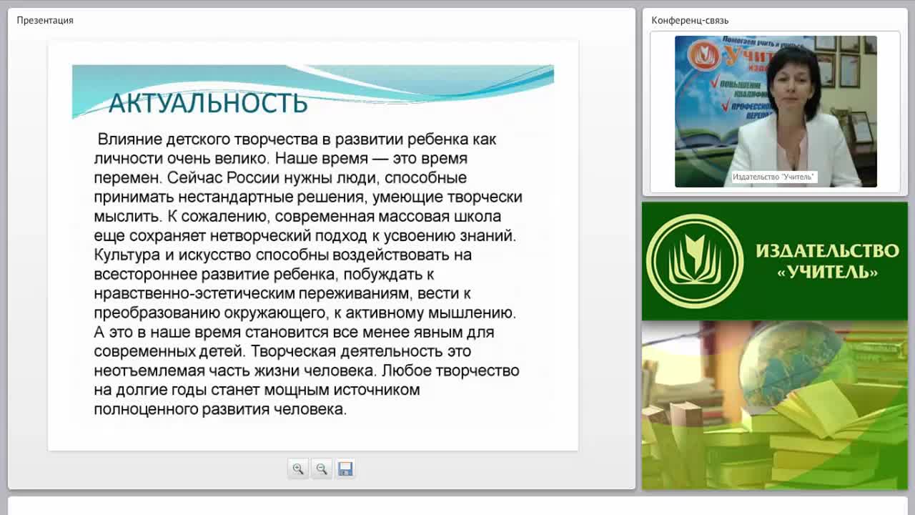
Task: Click the ИЗДАТЕЛЬСТВО «УЧИТЕЛЬ» green banner
Action: pos(775,261)
